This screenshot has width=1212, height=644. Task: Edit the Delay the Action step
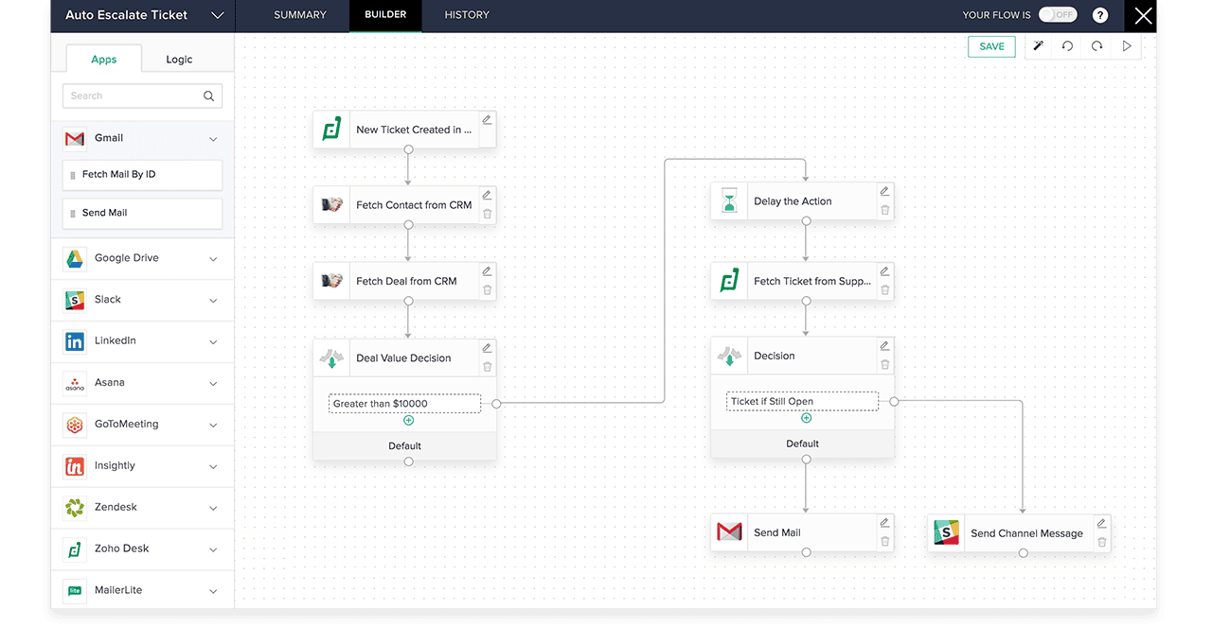pos(884,192)
